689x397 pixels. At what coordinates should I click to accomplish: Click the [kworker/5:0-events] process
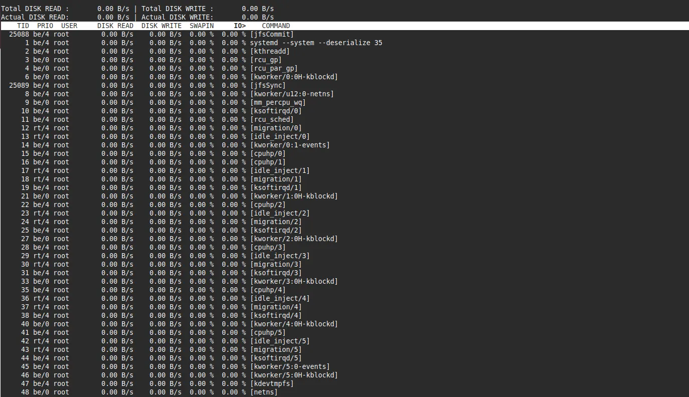[x=290, y=366]
